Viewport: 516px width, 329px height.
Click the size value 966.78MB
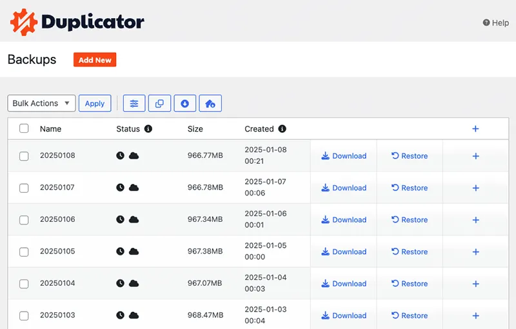coord(205,187)
